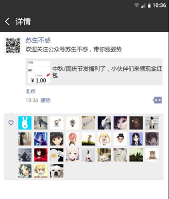Open the shared red packet article card
169x199 pixels.
tap(94, 72)
